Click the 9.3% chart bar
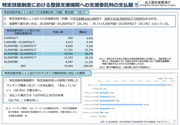Viewport: 180px width, 125px height. (x=107, y=101)
